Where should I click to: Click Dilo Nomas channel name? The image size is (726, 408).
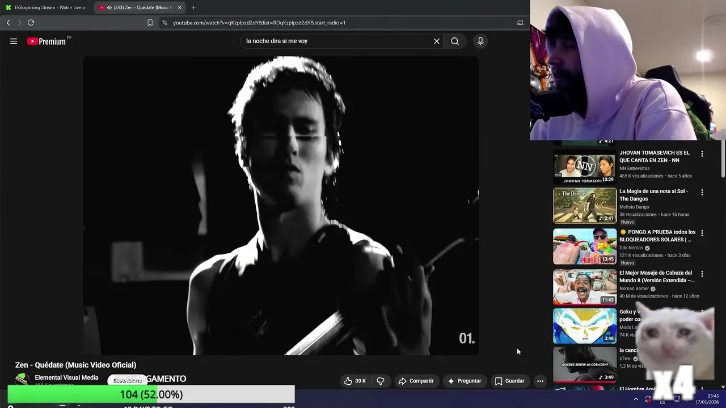(631, 248)
